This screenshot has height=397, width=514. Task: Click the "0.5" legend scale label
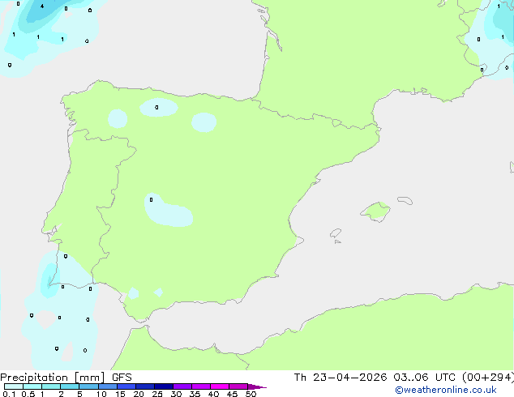pos(28,394)
